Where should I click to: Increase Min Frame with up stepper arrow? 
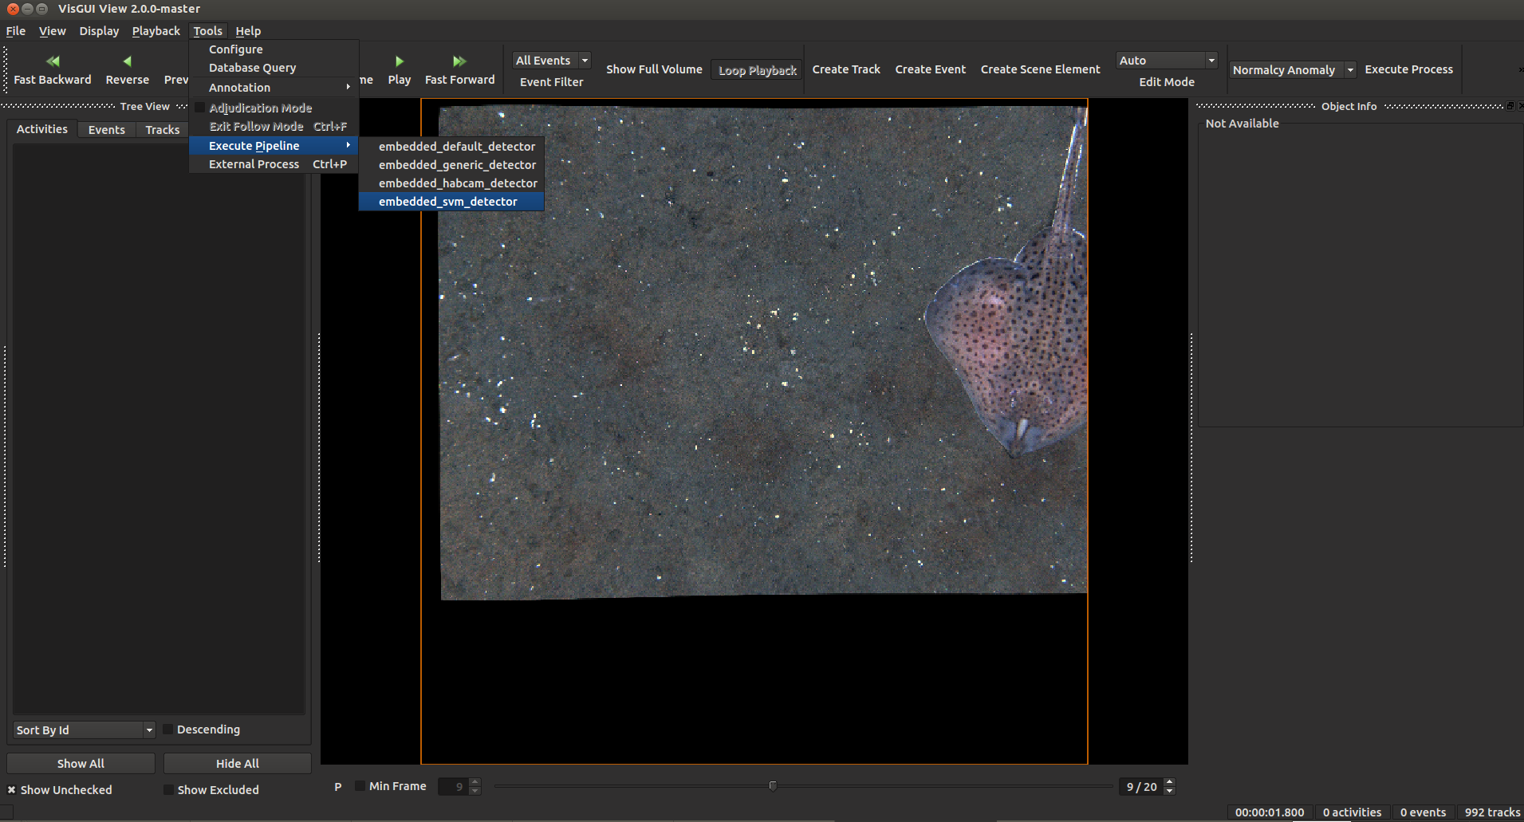tap(475, 782)
